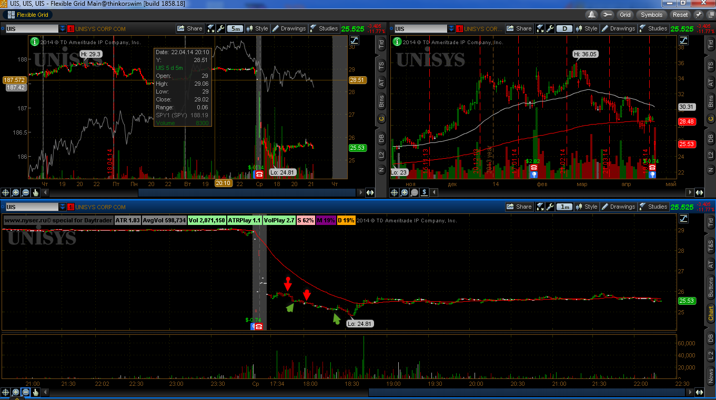
Task: Toggle price axis scale icon on daily chart
Action: 683,40
